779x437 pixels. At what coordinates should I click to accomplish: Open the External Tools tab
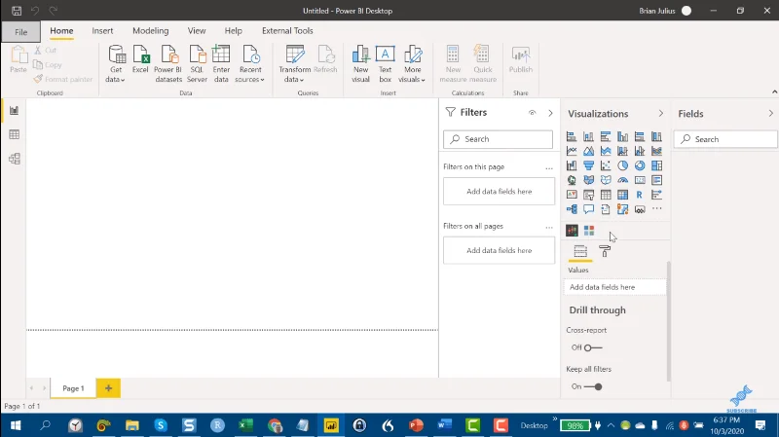(287, 31)
